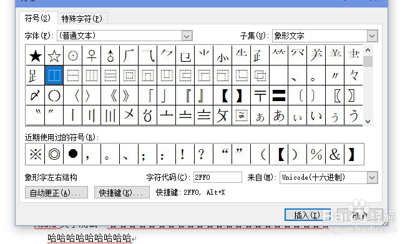This screenshot has width=420, height=244.
Task: Click the symbol grid scrollbar thumb
Action: tap(368, 61)
